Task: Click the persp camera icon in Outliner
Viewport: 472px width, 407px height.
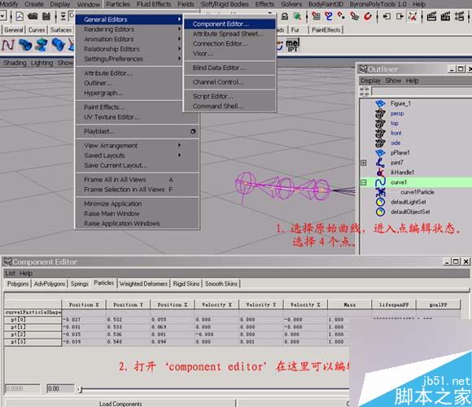Action: tap(380, 113)
